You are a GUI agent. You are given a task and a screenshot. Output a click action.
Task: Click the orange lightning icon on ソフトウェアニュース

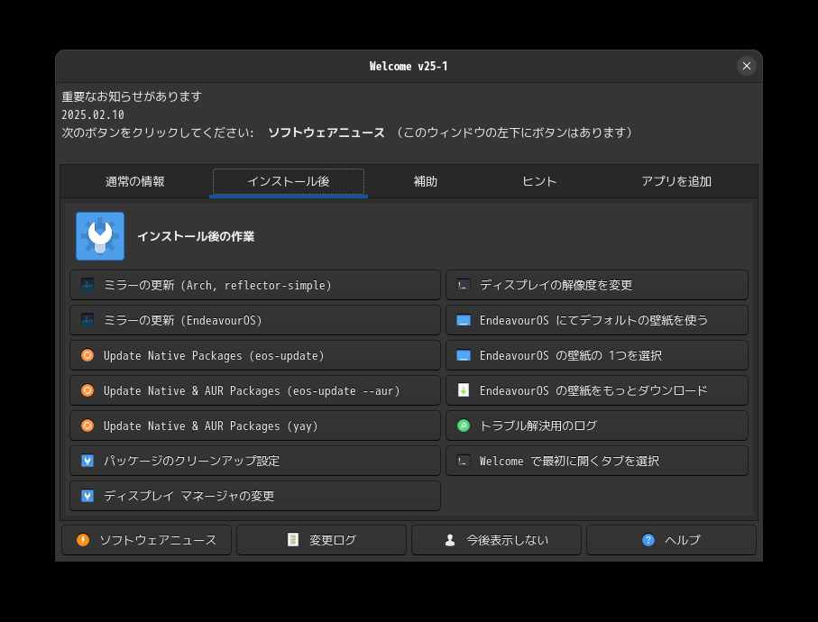pyautogui.click(x=83, y=540)
